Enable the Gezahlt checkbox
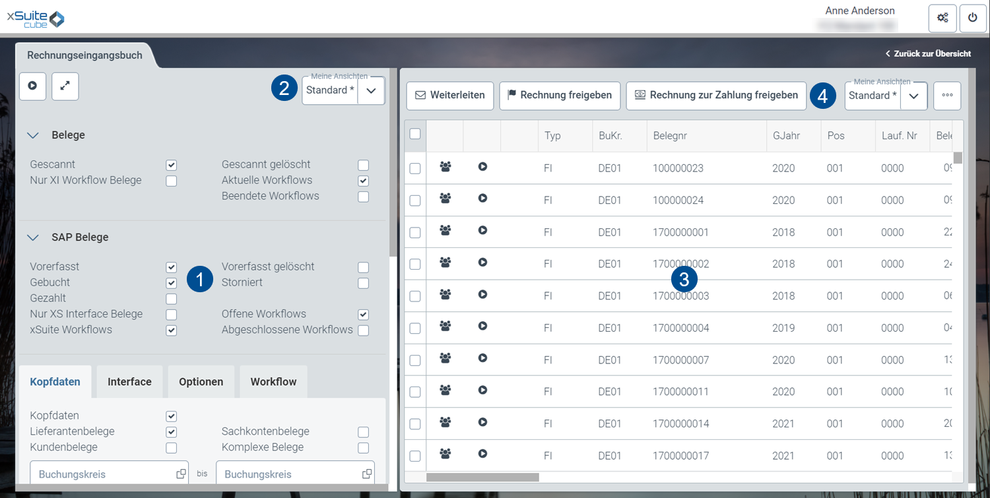 pos(172,299)
